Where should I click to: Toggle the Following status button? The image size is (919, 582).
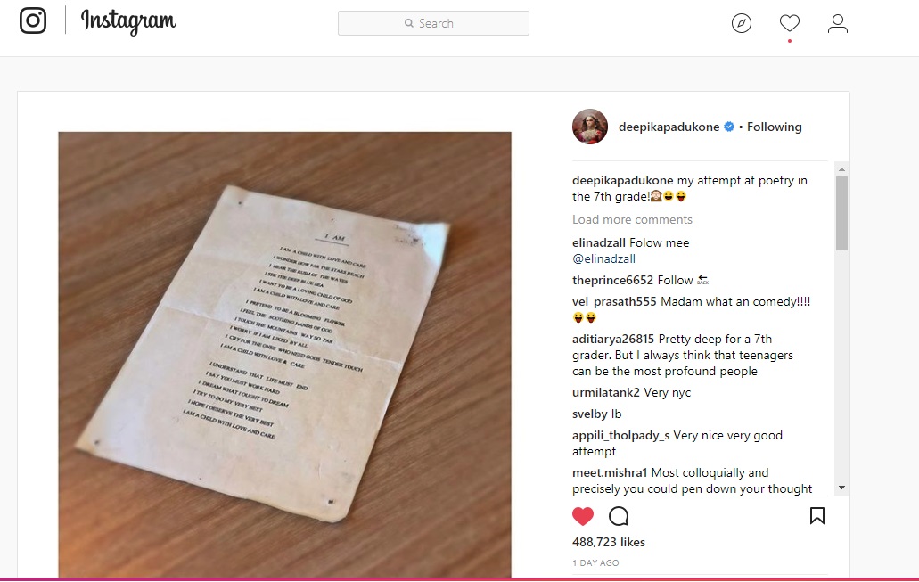775,127
